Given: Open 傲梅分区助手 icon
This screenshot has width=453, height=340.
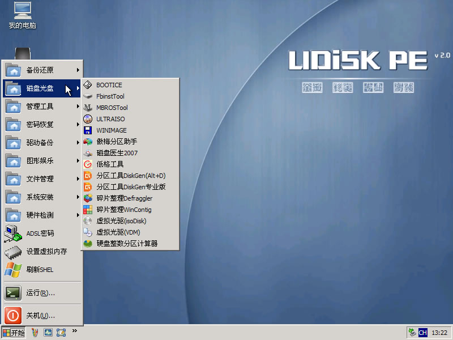Looking at the screenshot, I should tap(88, 142).
